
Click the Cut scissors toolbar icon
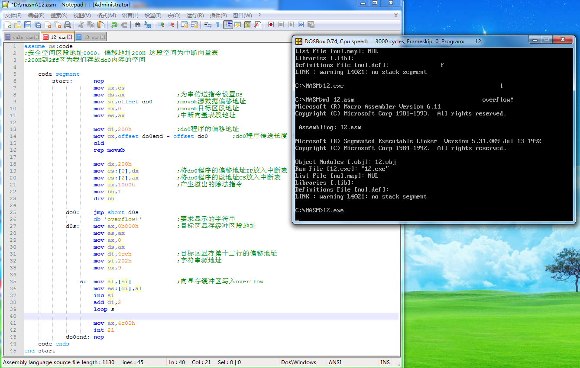coord(81,25)
